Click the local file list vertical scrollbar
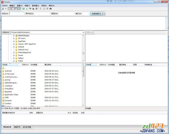169x134 pixels. 83,85
